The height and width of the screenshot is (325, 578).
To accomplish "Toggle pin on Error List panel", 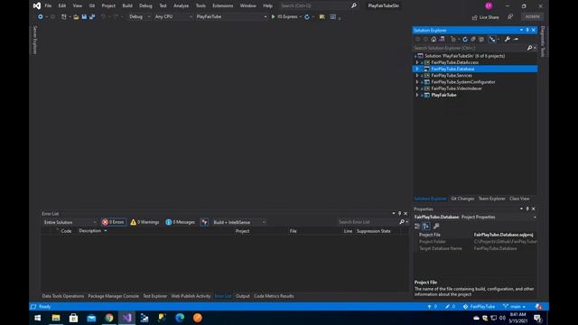I will pos(399,213).
